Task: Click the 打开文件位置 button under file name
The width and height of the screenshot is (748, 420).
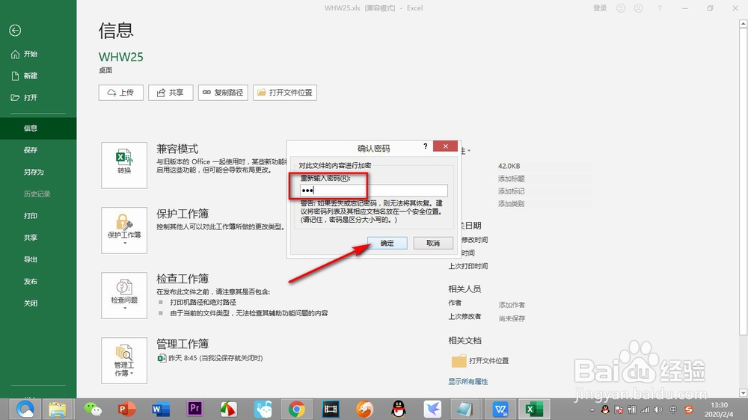Action: click(x=285, y=93)
